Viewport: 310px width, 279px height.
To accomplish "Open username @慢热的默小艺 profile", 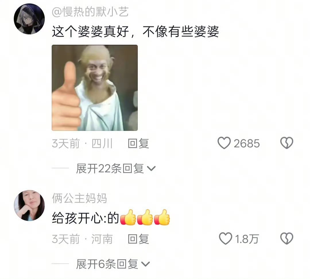I will click(90, 12).
